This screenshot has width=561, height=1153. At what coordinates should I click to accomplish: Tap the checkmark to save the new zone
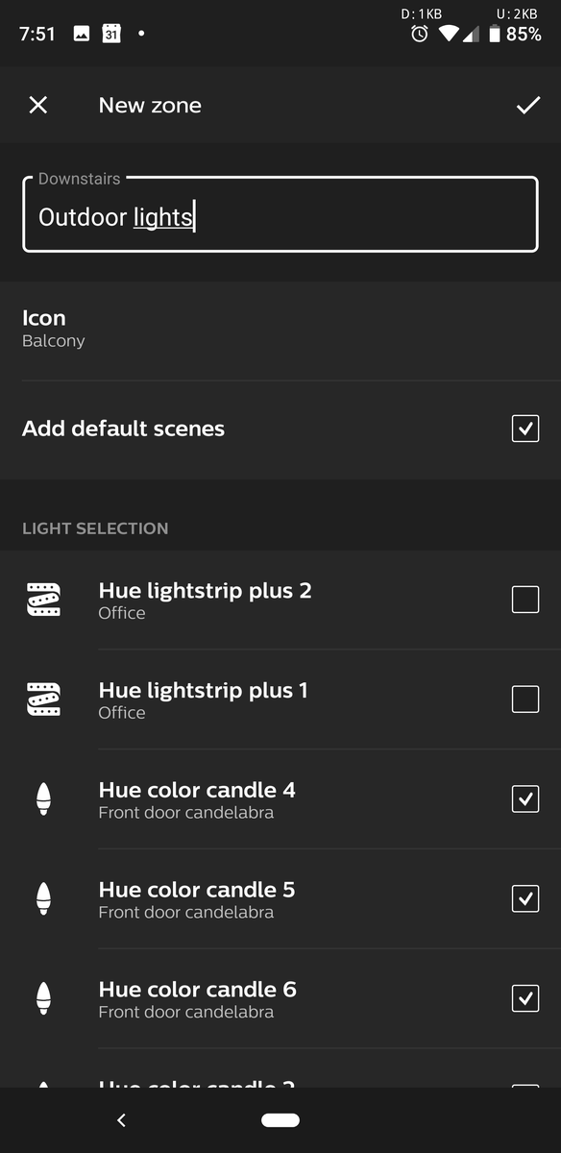pyautogui.click(x=527, y=106)
